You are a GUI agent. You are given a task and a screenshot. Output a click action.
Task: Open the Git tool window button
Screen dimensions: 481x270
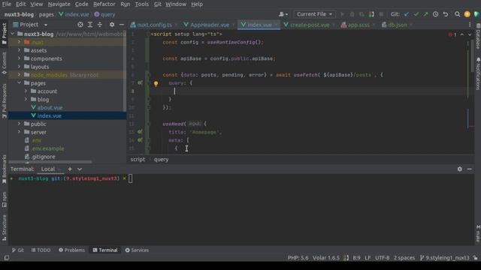pyautogui.click(x=18, y=250)
